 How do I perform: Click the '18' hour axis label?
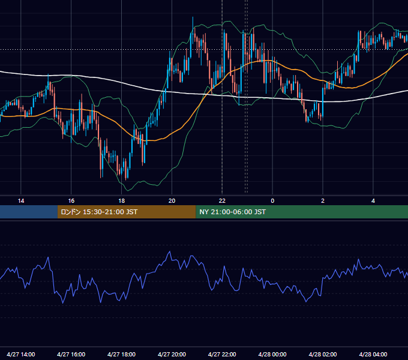pos(122,201)
